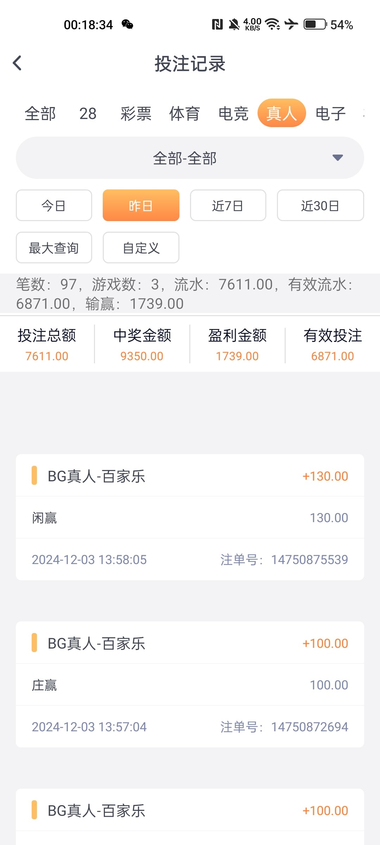
Task: Tap the airplane mode icon
Action: click(291, 25)
